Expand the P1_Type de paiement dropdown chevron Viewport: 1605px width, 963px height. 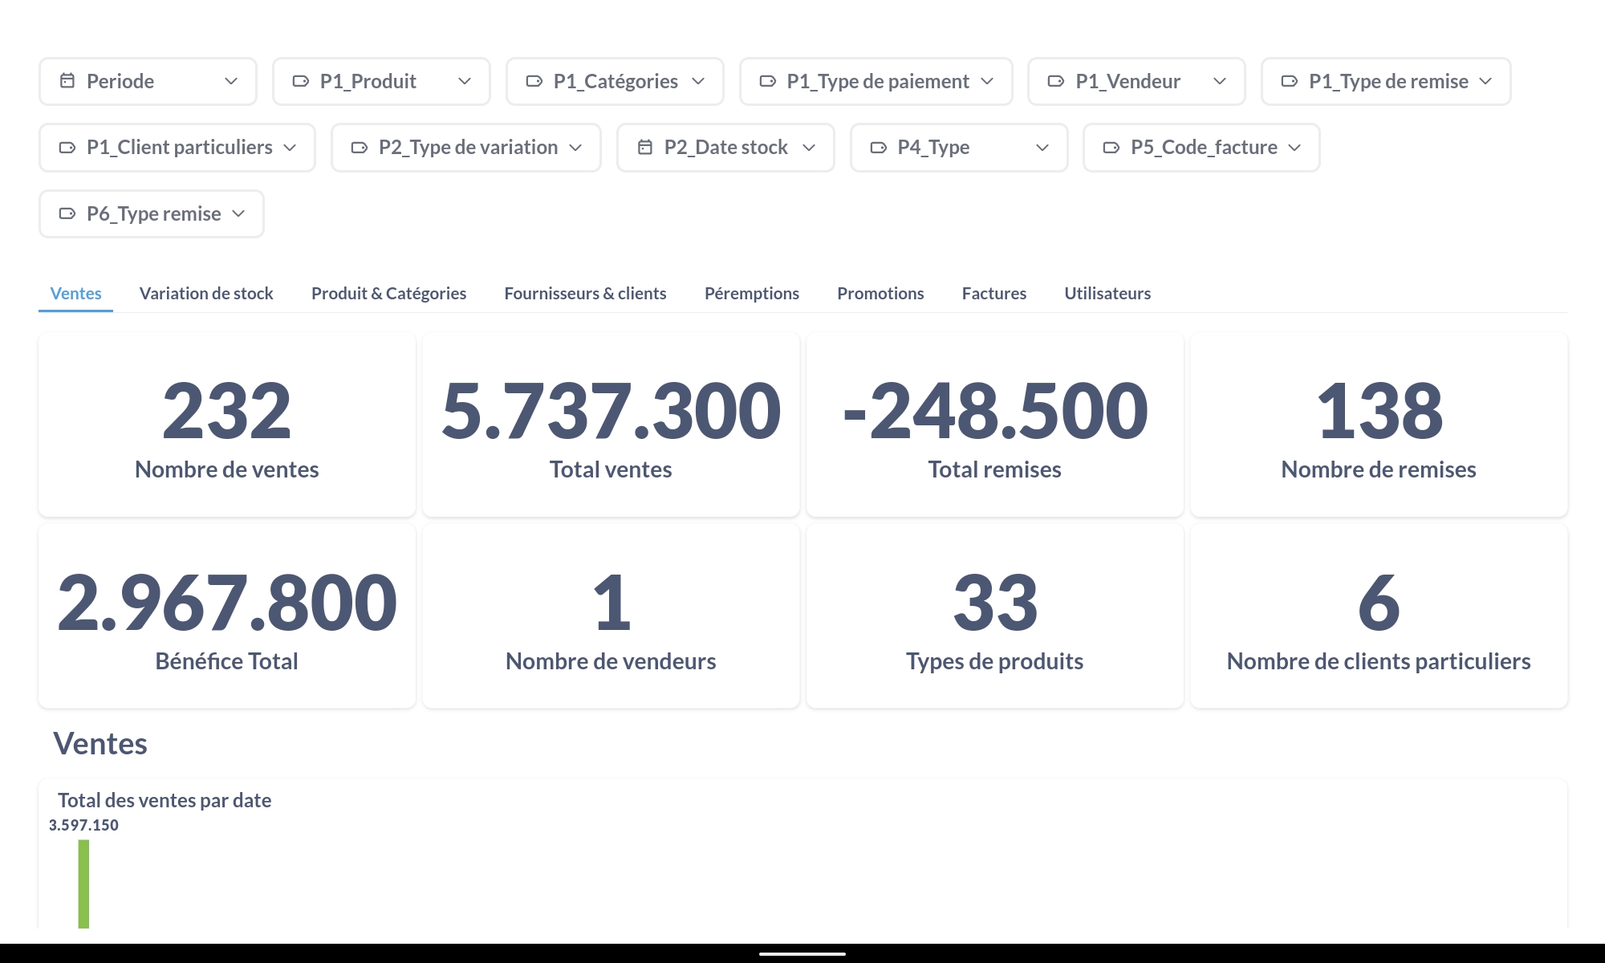tap(988, 81)
